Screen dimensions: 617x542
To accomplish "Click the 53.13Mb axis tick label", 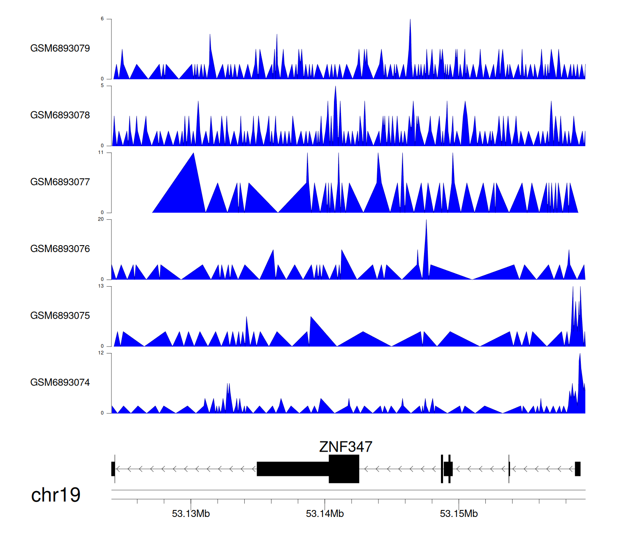I will [191, 514].
